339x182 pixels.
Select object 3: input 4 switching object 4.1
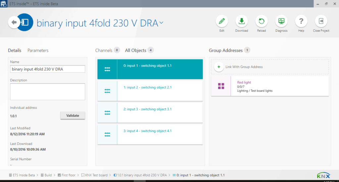(x=150, y=135)
